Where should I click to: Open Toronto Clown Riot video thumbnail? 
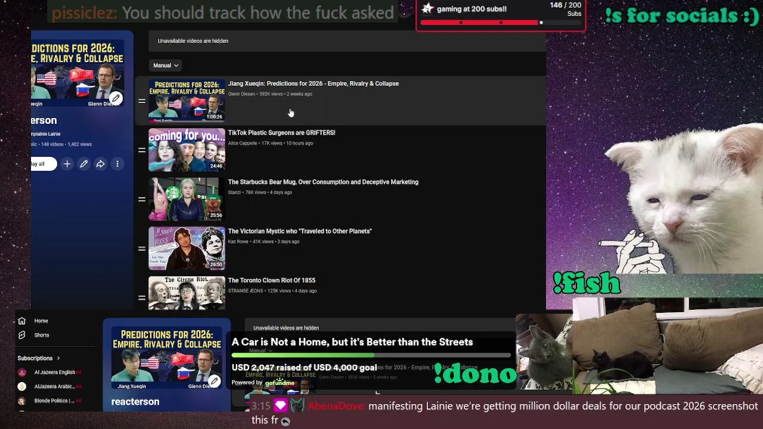point(187,293)
